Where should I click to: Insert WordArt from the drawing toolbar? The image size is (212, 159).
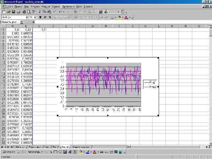tap(69, 152)
